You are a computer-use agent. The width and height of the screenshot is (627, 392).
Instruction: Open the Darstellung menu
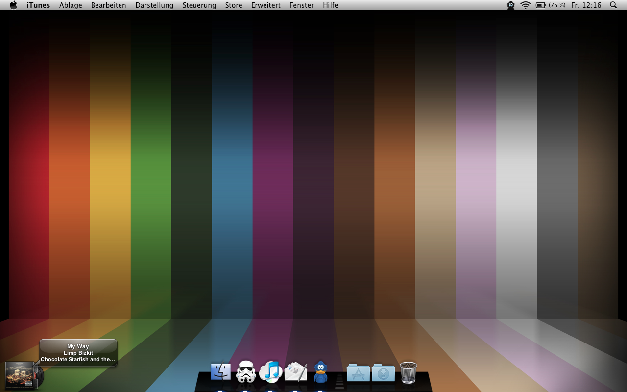tap(154, 5)
